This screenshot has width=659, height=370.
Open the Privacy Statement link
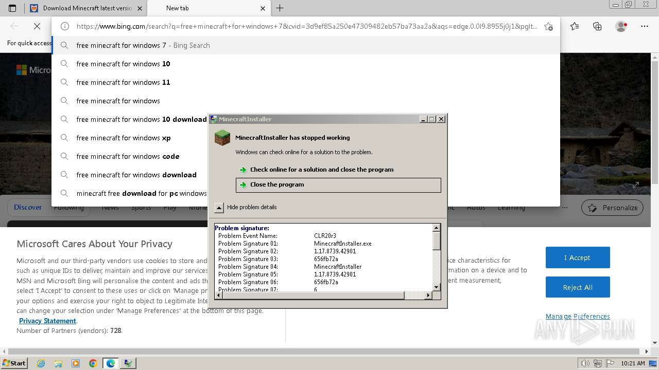pos(48,321)
